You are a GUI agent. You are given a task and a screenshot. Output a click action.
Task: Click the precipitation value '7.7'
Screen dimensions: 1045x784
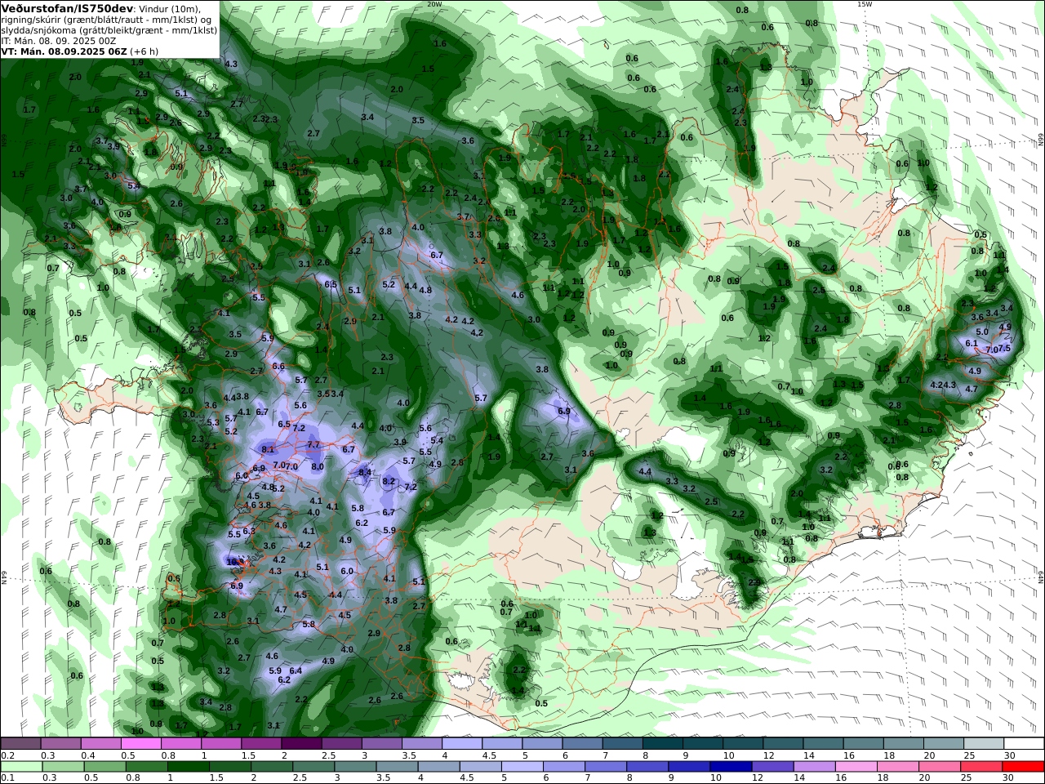[313, 445]
